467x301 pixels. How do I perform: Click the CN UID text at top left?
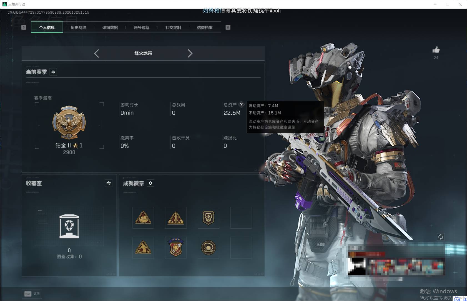click(48, 12)
